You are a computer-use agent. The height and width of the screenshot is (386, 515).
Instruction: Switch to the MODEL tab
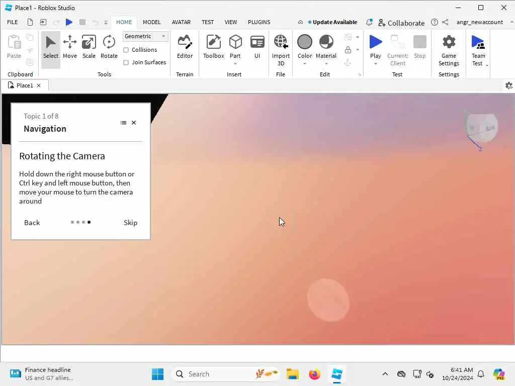tap(151, 22)
